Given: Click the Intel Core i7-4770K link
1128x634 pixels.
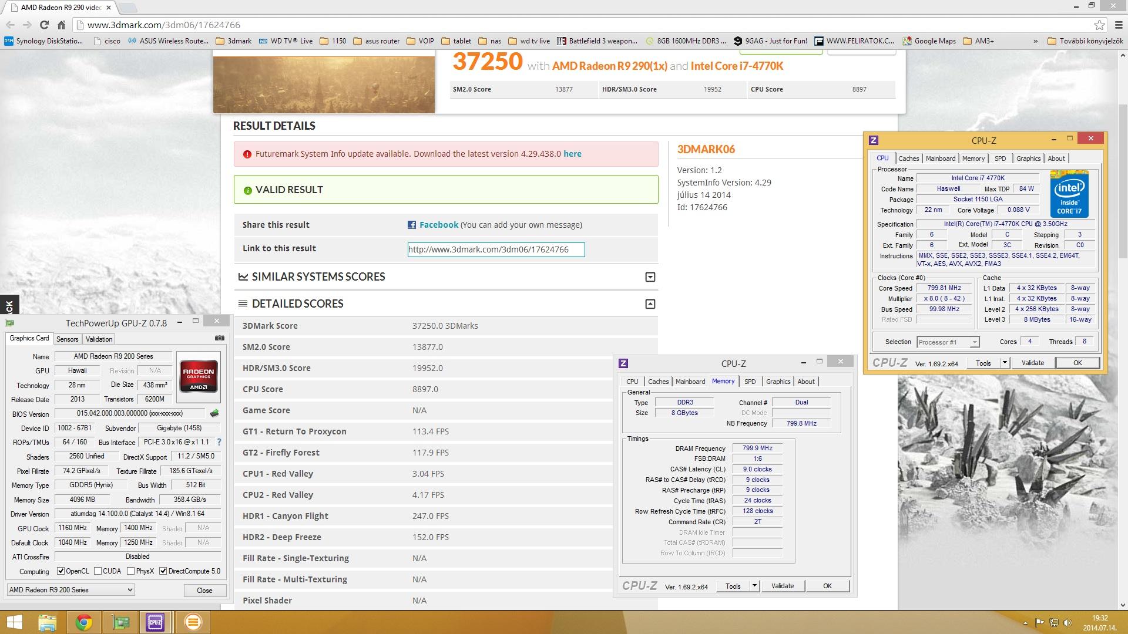Looking at the screenshot, I should pyautogui.click(x=737, y=66).
